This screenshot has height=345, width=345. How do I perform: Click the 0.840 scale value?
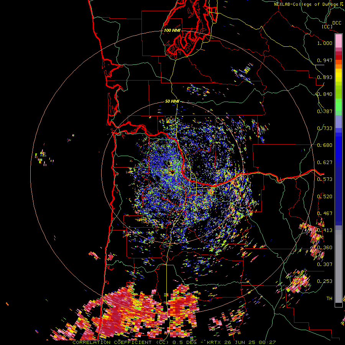pos(325,94)
